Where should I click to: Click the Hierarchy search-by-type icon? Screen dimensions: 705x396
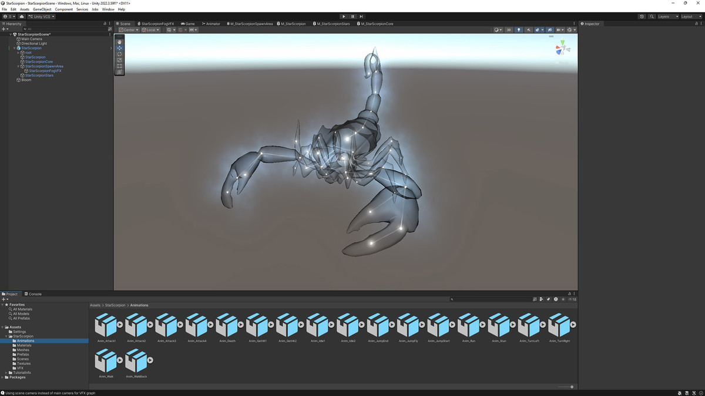pos(110,29)
